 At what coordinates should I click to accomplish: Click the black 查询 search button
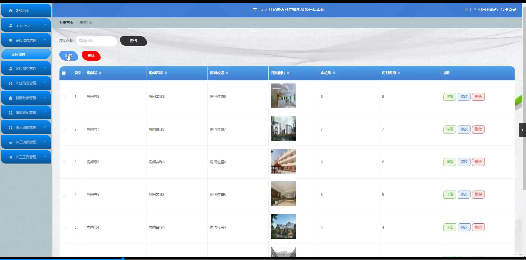pyautogui.click(x=133, y=41)
